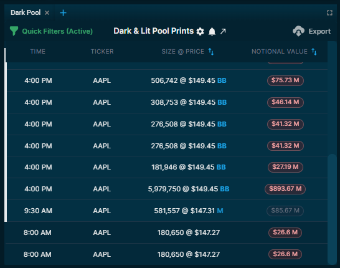
Task: Switch to the Dark Pool tab
Action: (26, 12)
